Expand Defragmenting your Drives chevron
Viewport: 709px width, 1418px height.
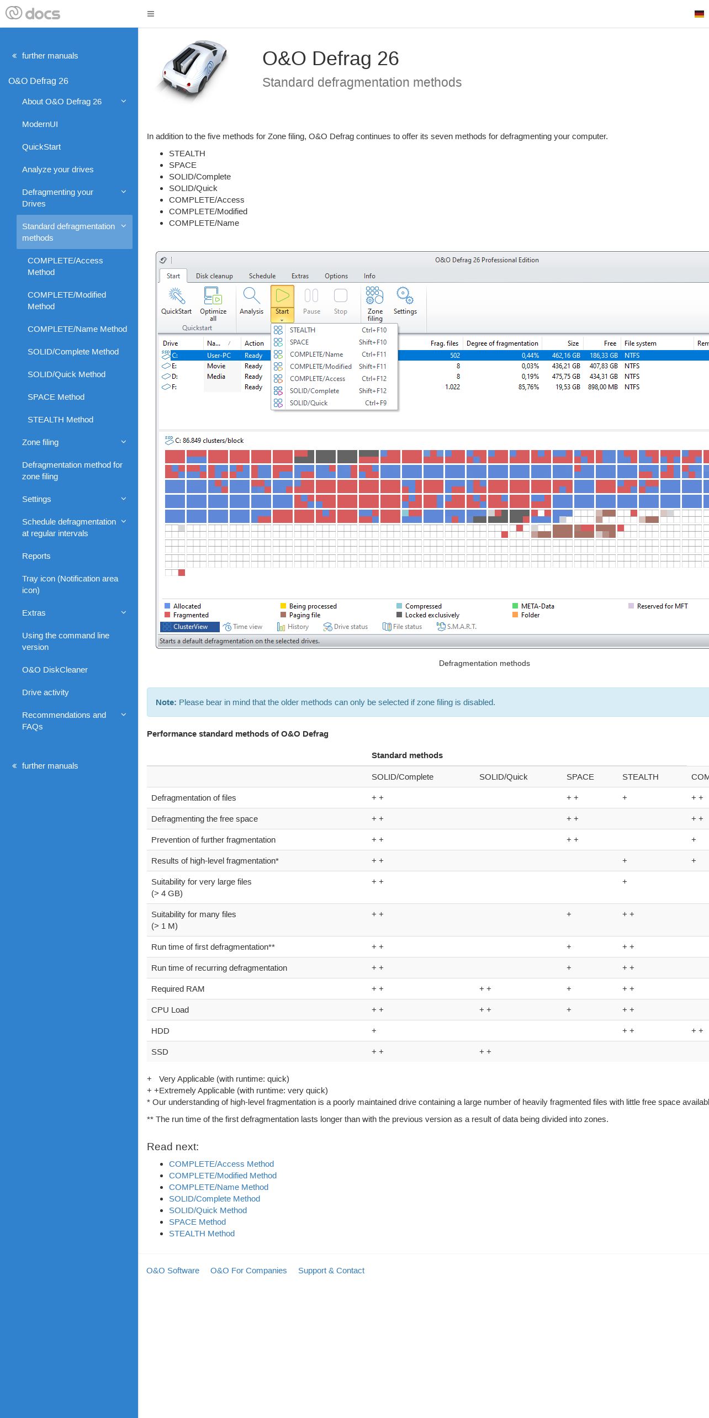pyautogui.click(x=124, y=192)
